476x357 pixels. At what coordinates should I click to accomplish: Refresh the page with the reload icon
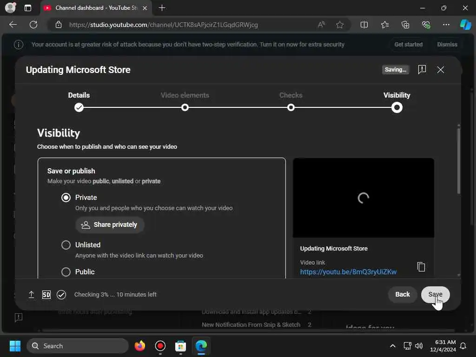point(33,25)
